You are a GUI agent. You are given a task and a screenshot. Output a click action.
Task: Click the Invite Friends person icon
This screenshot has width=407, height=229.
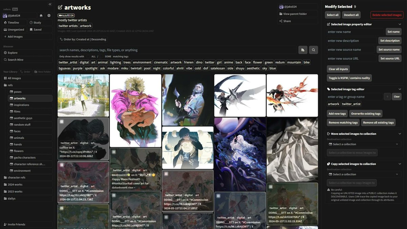[5, 224]
